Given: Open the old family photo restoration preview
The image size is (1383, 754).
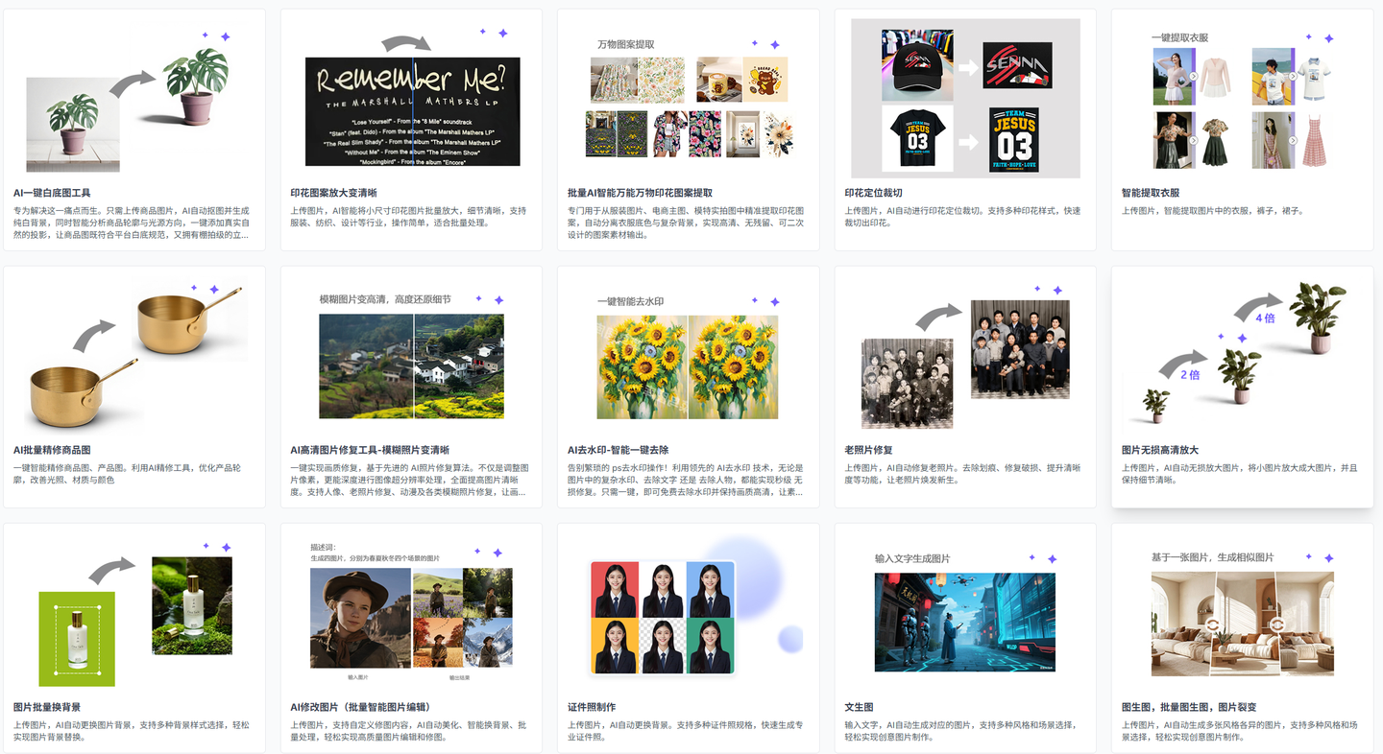Looking at the screenshot, I should pos(965,356).
